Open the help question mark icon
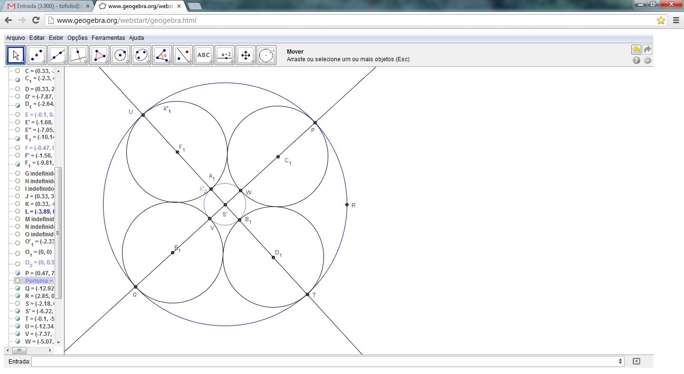684x374 pixels. (636, 61)
